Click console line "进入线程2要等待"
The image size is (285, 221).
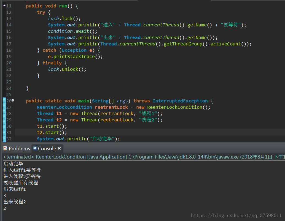[22, 176]
